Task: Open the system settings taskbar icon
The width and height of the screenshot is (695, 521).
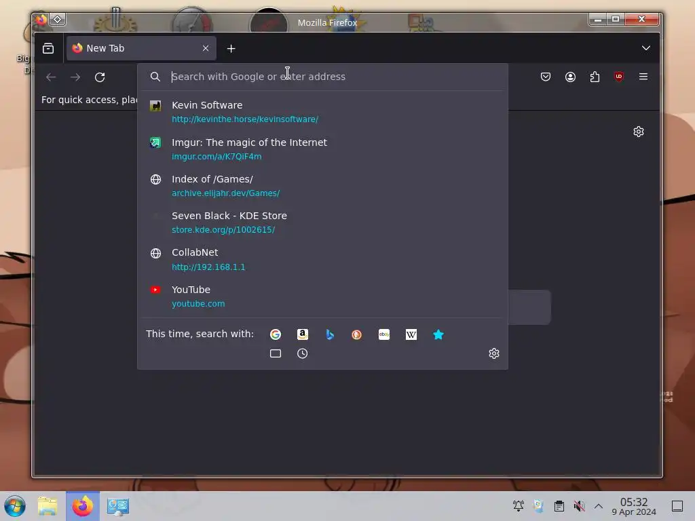Action: 118,506
